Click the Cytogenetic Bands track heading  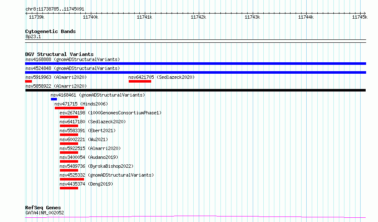(x=51, y=31)
